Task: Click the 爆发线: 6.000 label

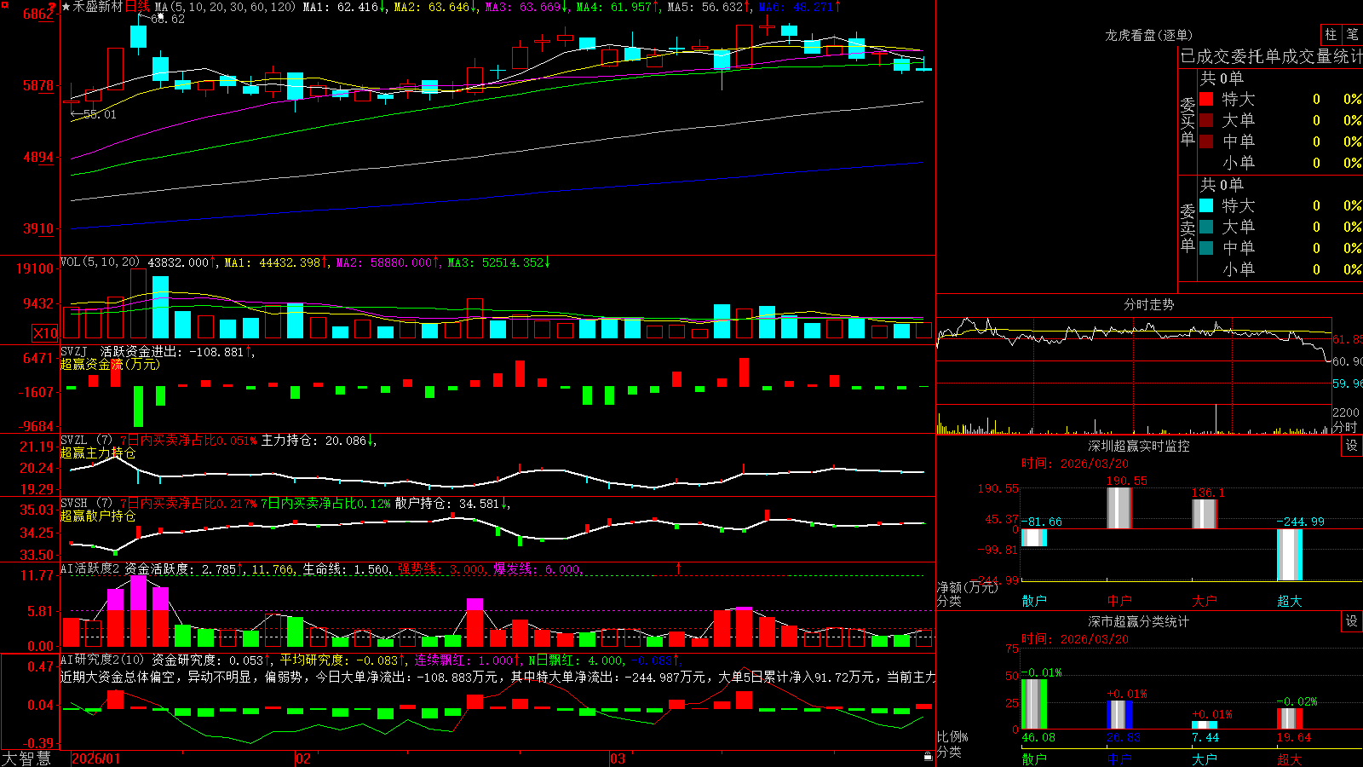Action: coord(538,568)
